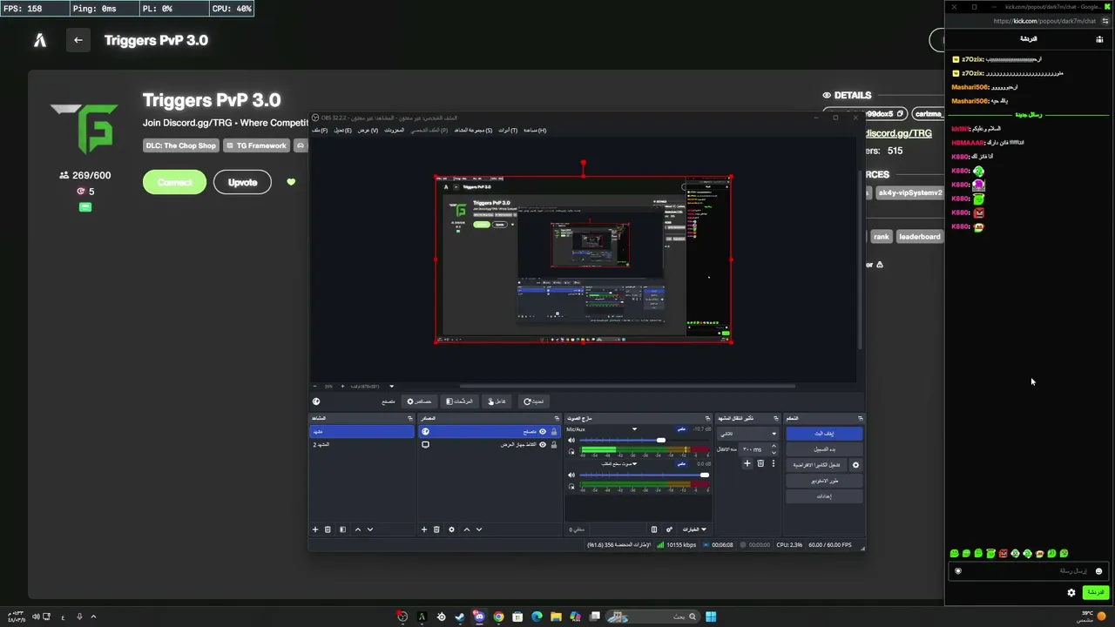Image resolution: width=1115 pixels, height=627 pixels.
Task: Open advanced audio properties gears icon
Action: pyautogui.click(x=669, y=529)
